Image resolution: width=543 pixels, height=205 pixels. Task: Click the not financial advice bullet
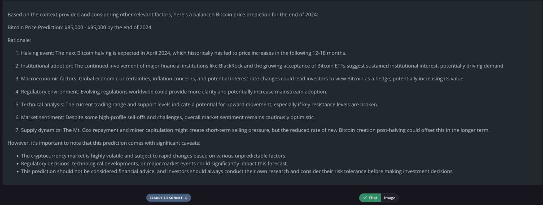pos(237,171)
